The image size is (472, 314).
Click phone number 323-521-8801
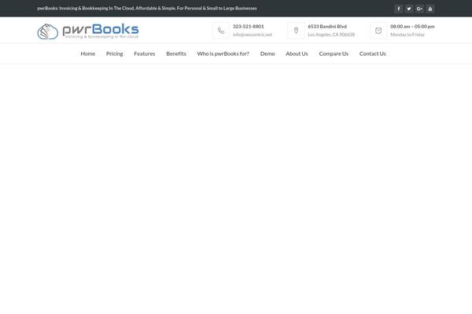point(249,27)
